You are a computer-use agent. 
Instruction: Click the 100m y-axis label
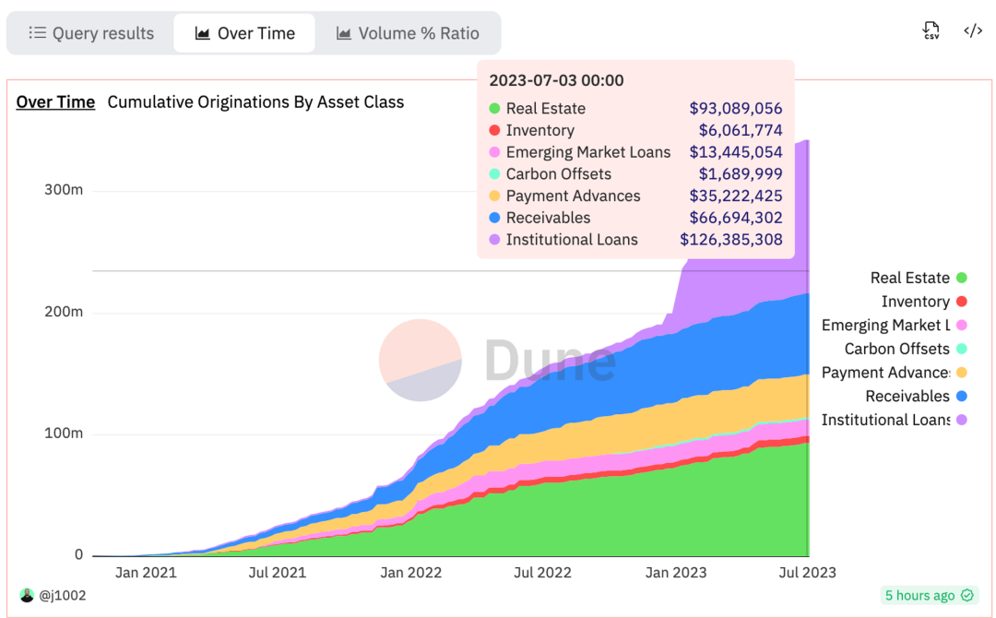(64, 434)
